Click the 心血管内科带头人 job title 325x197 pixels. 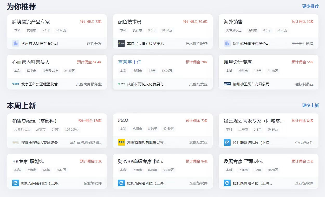click(x=31, y=62)
